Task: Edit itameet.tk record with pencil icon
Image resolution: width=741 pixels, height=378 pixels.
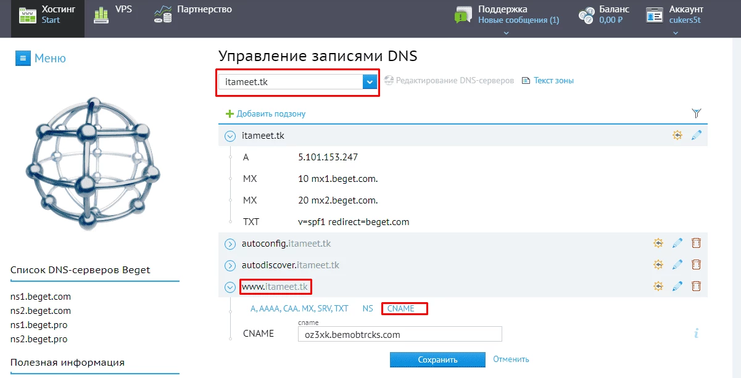Action: 697,136
